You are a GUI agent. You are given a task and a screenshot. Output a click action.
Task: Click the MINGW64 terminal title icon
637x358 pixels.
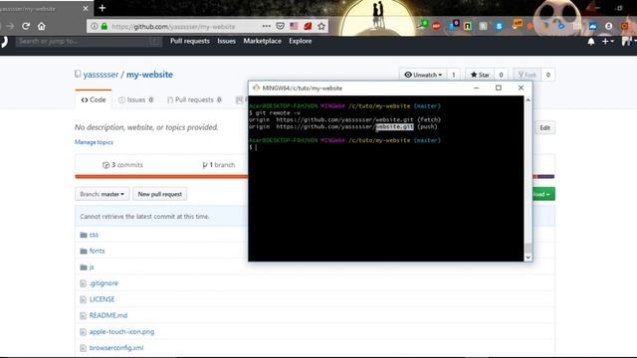coord(257,88)
